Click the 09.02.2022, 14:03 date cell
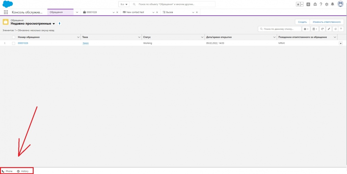Image resolution: width=347 pixels, height=174 pixels. tap(215, 43)
